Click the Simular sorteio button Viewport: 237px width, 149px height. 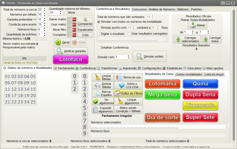tap(149, 56)
